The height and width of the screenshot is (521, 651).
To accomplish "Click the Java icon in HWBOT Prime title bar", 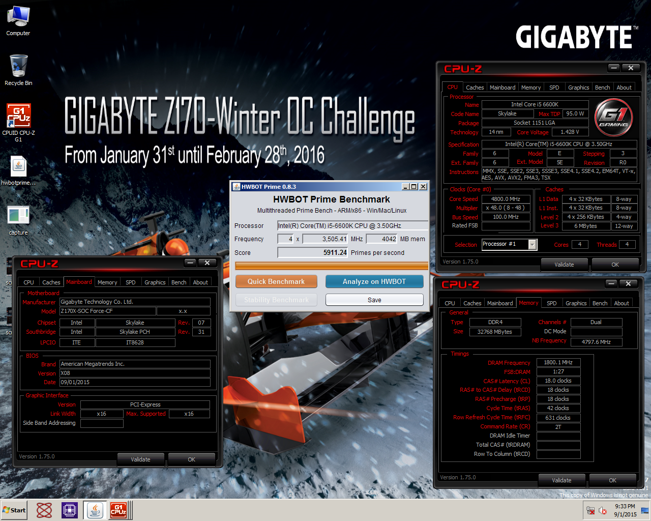I will click(x=236, y=187).
